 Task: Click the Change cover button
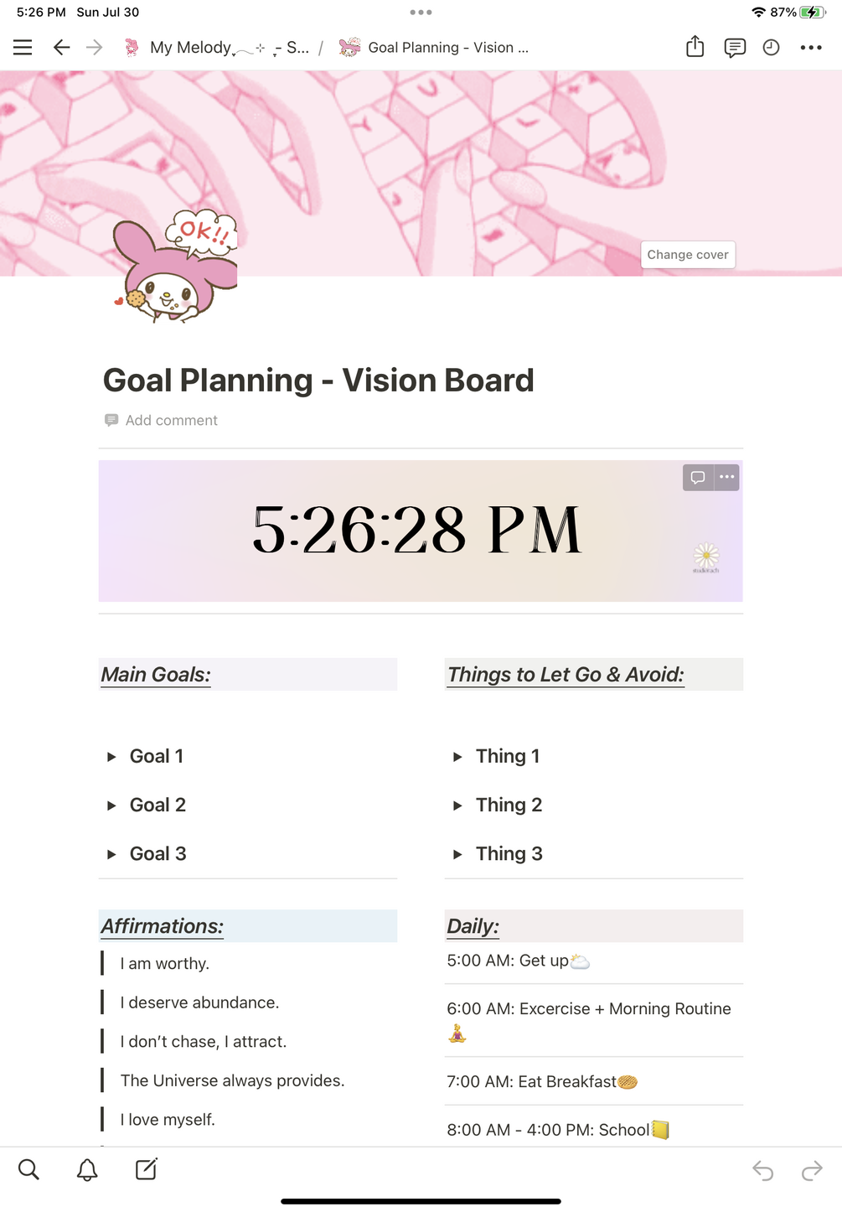pos(687,255)
